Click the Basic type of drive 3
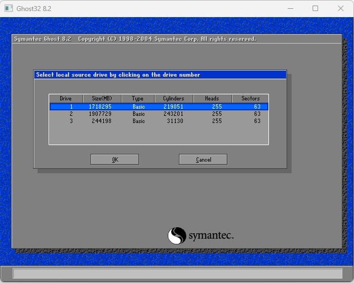This screenshot has height=283, width=354. 139,121
